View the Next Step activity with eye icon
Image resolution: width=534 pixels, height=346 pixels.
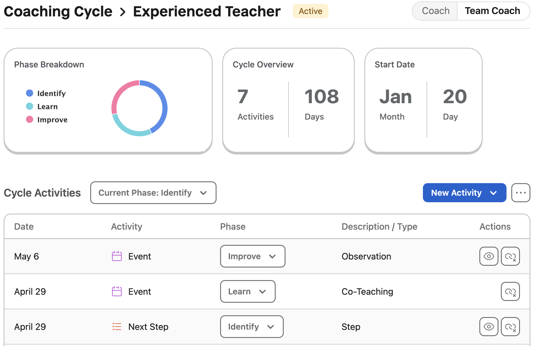click(x=489, y=327)
